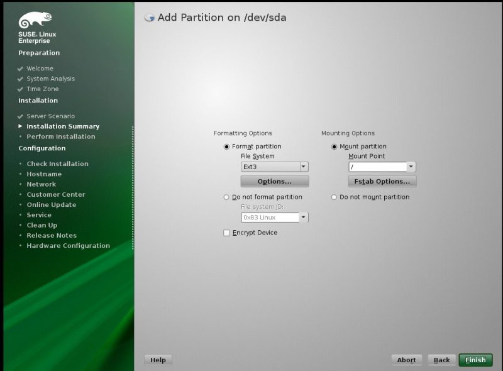Enable the Encrypt Device checkbox
The height and width of the screenshot is (371, 503).
[227, 233]
